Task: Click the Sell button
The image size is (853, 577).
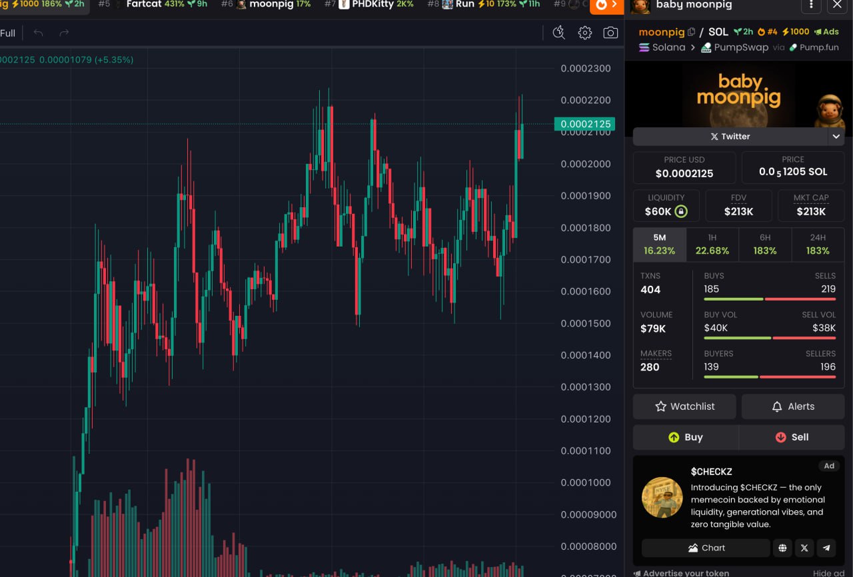Action: (792, 437)
